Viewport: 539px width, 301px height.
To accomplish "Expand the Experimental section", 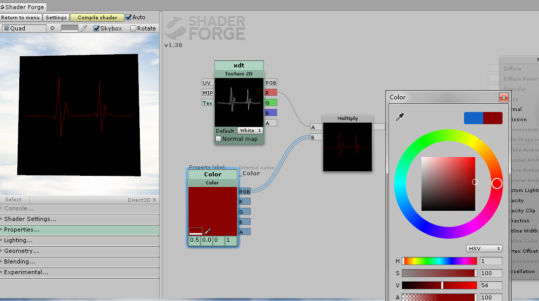I will [x=80, y=273].
